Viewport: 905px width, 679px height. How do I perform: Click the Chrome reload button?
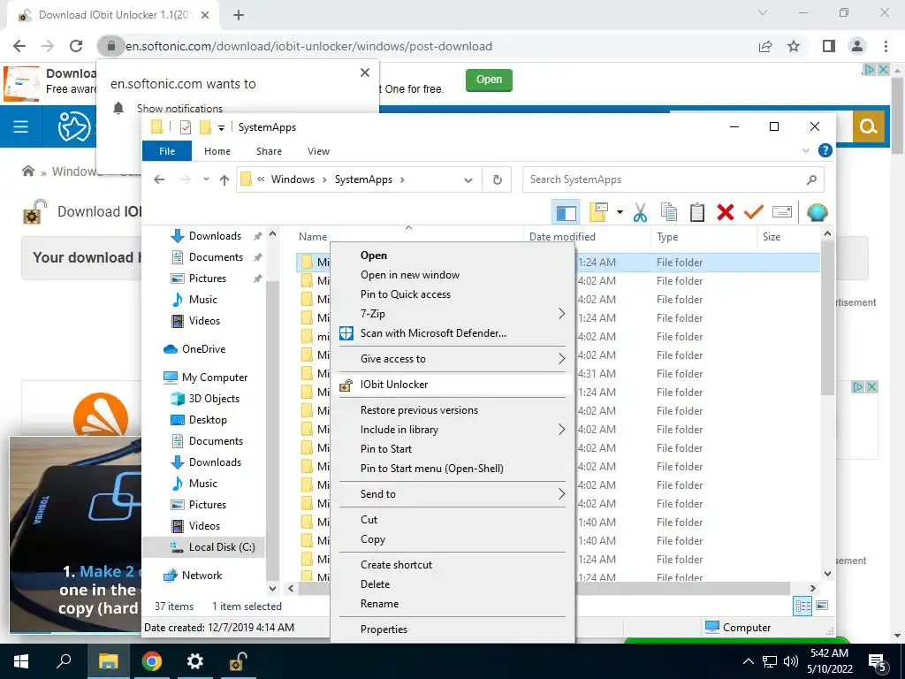(76, 46)
